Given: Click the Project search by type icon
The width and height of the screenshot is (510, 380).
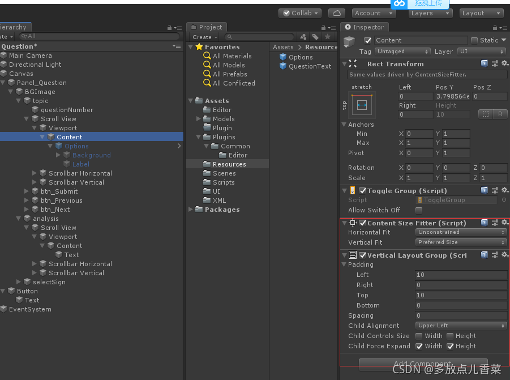Looking at the screenshot, I should (x=303, y=37).
